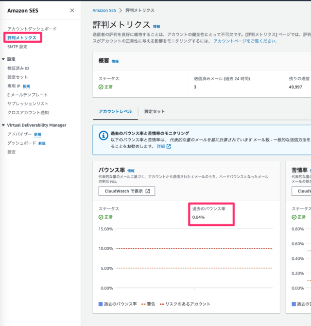Click external link icon next to 詳細
The width and height of the screenshot is (311, 326).
pos(169,146)
